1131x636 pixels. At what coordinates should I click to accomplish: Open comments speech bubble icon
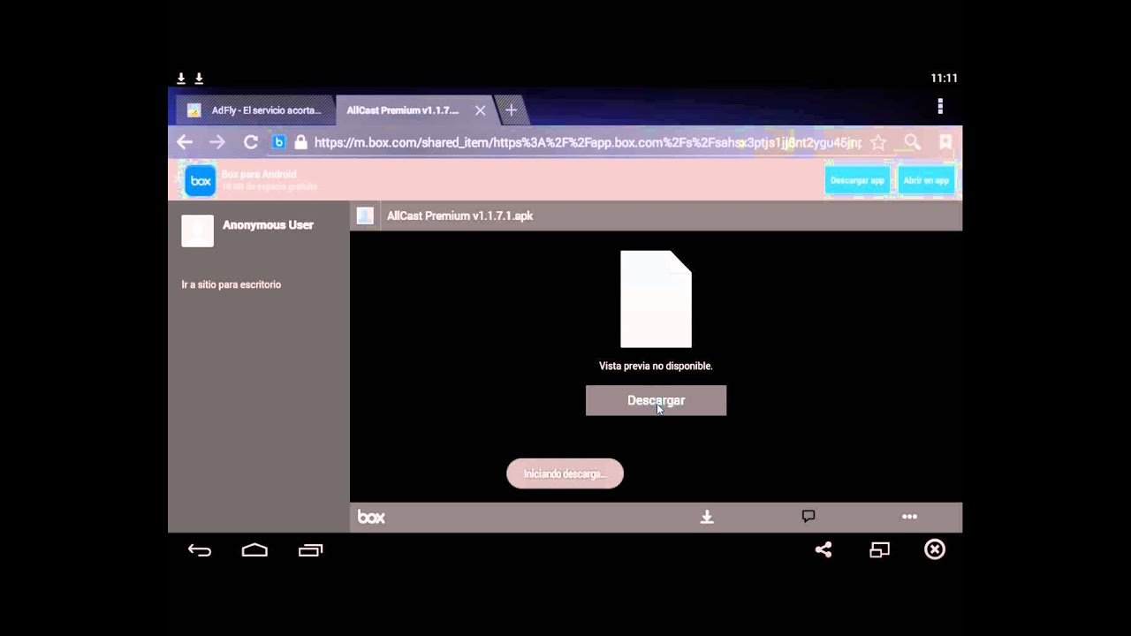click(808, 517)
